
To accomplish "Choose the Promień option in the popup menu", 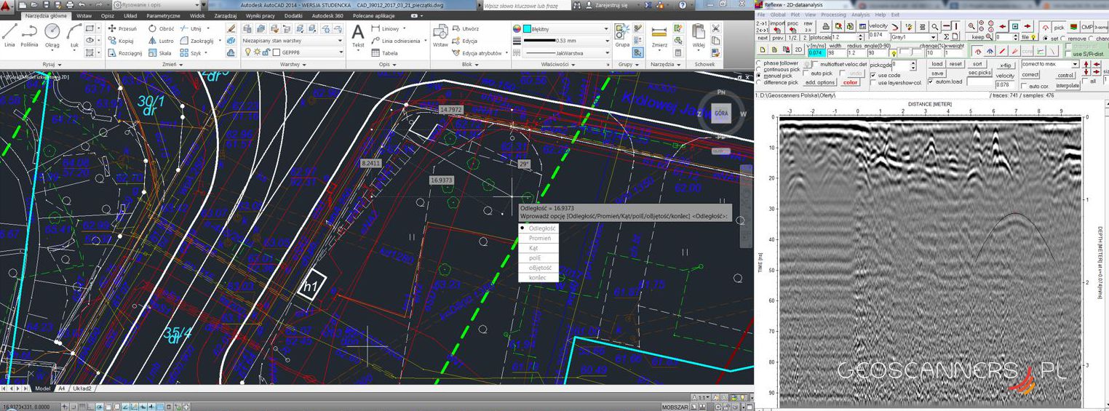I will (x=539, y=238).
